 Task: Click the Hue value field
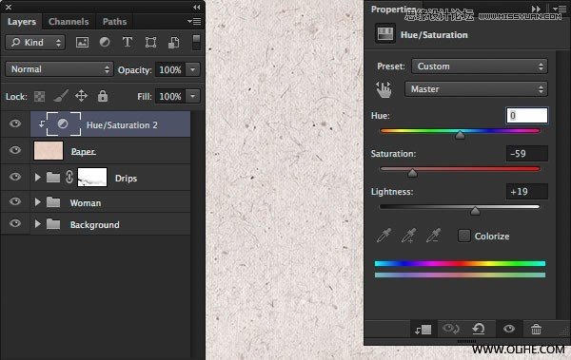527,116
